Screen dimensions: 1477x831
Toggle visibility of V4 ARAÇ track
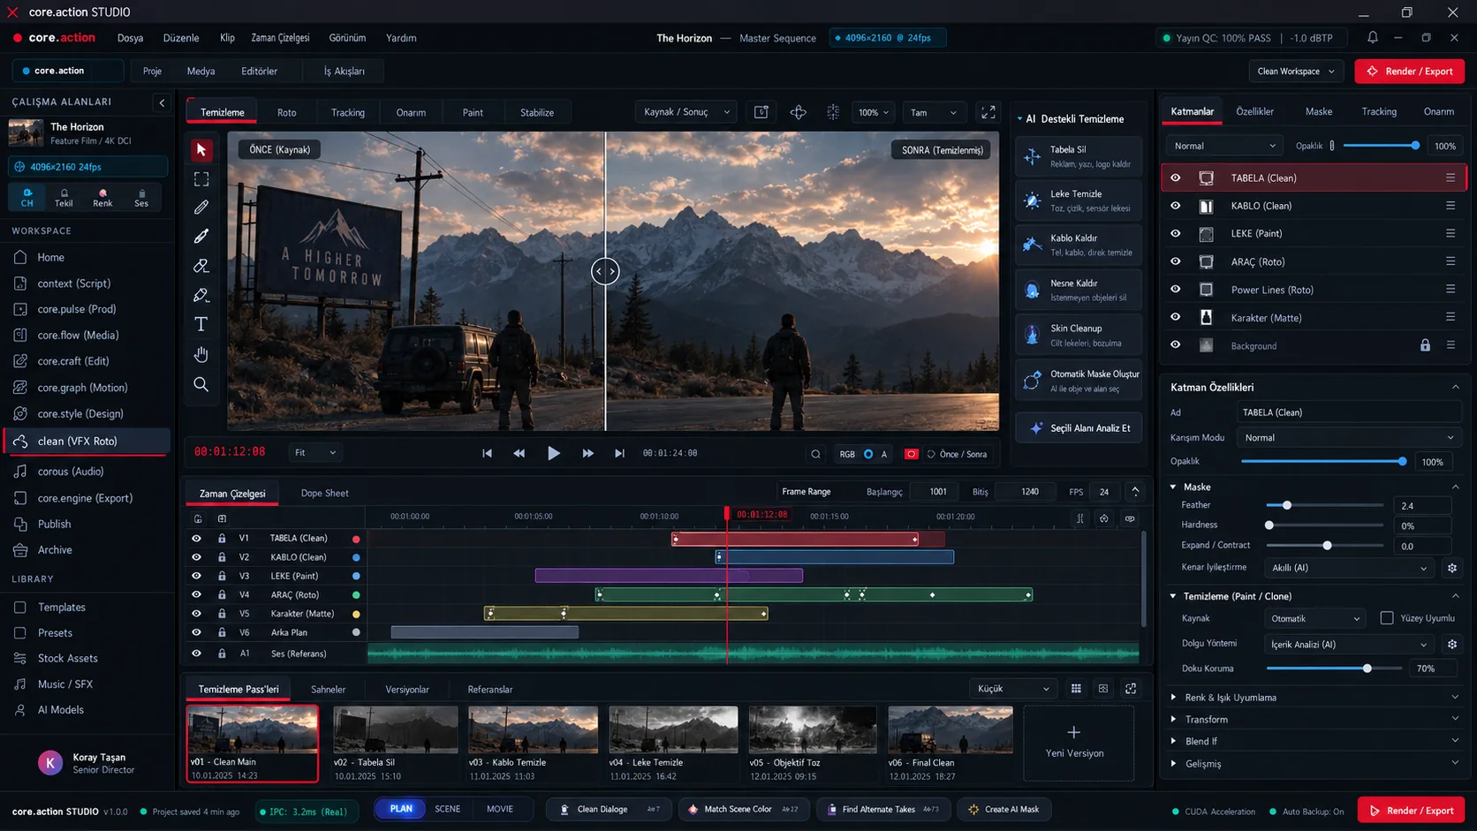click(x=196, y=595)
